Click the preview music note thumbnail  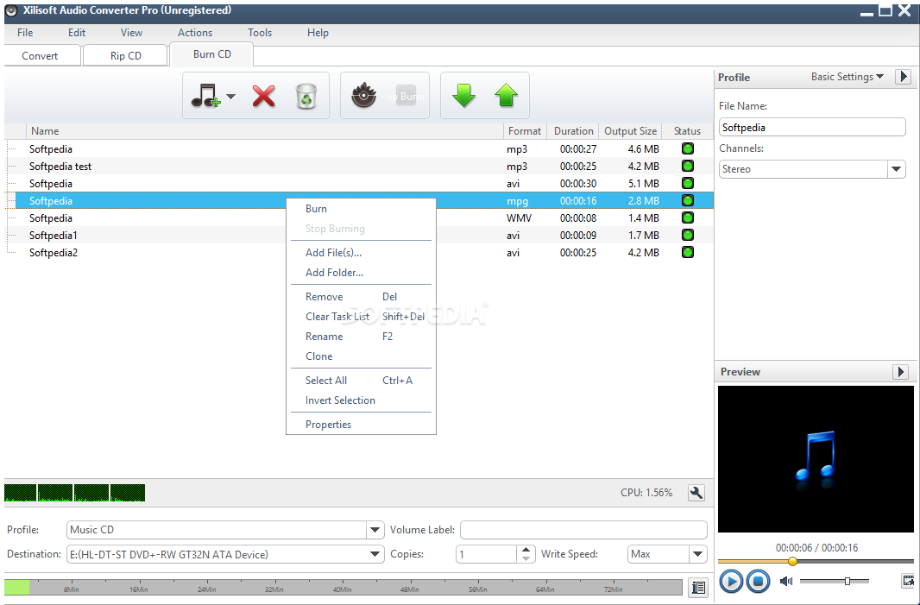816,459
